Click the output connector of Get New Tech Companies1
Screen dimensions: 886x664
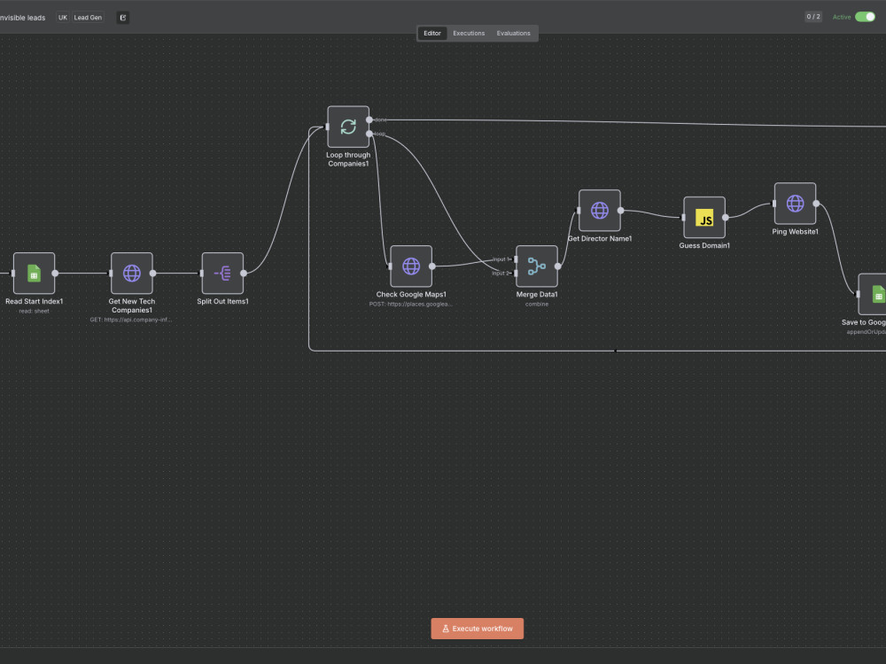pyautogui.click(x=152, y=274)
